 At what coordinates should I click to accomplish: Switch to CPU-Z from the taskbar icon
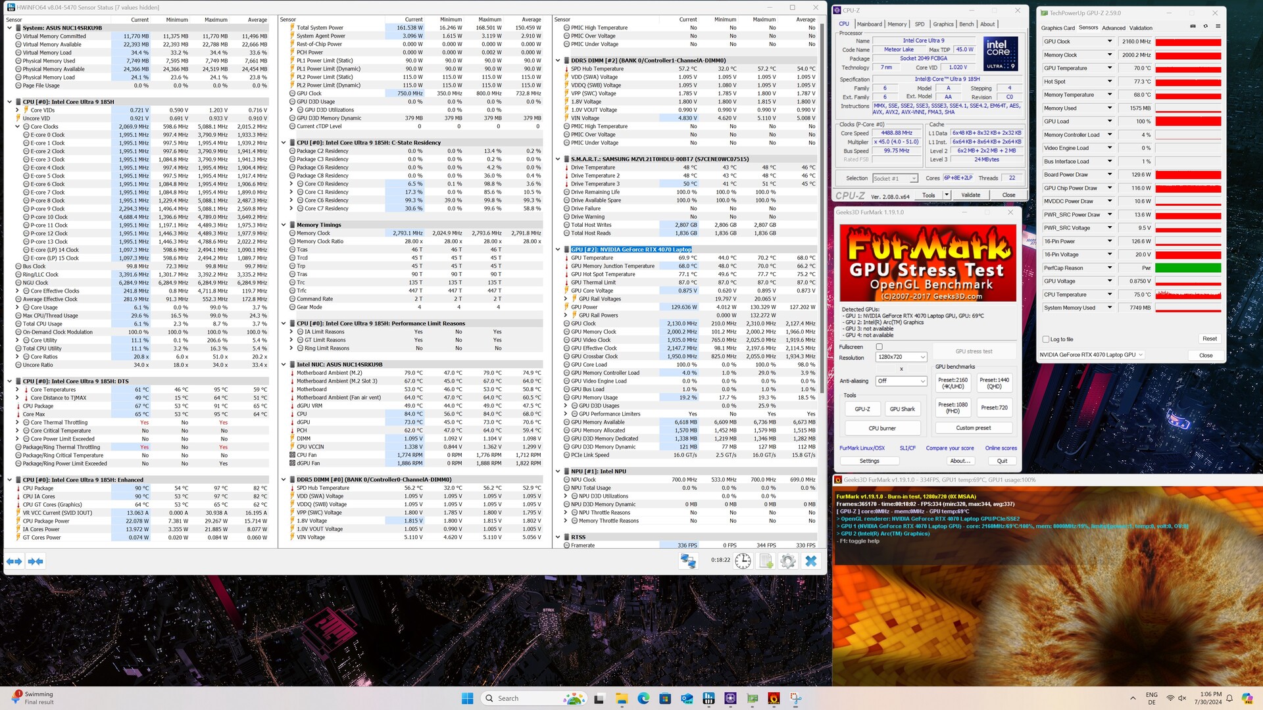[x=730, y=698]
